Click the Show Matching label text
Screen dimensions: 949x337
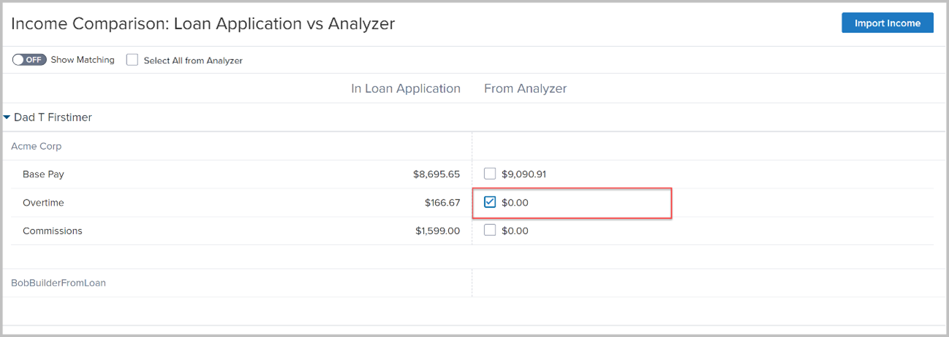click(x=83, y=60)
